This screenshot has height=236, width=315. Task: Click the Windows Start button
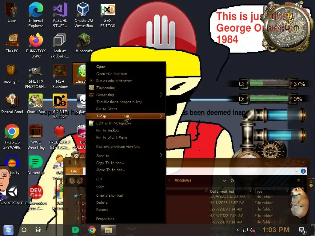(x=8, y=230)
